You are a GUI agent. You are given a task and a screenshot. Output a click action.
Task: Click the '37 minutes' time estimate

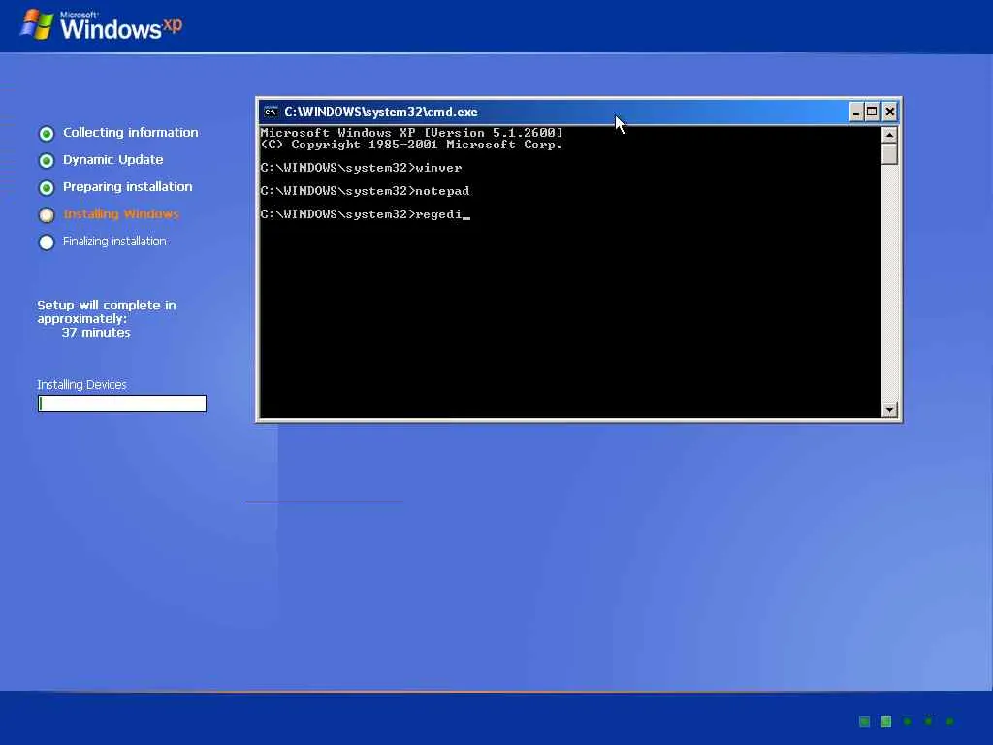click(x=96, y=333)
